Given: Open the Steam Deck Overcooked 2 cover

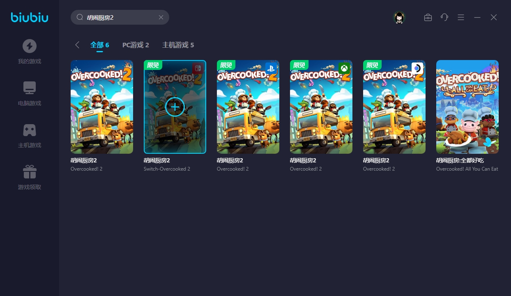Looking at the screenshot, I should tap(394, 107).
